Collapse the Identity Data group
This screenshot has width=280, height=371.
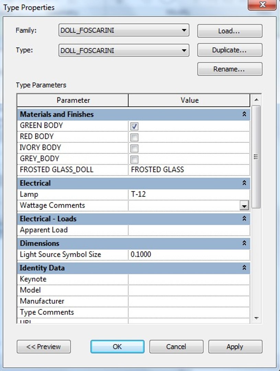click(244, 268)
